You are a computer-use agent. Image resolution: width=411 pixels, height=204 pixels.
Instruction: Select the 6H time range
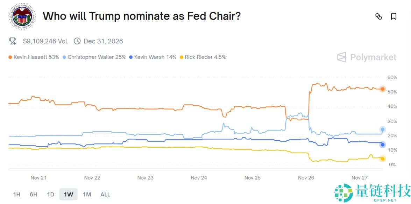34,194
